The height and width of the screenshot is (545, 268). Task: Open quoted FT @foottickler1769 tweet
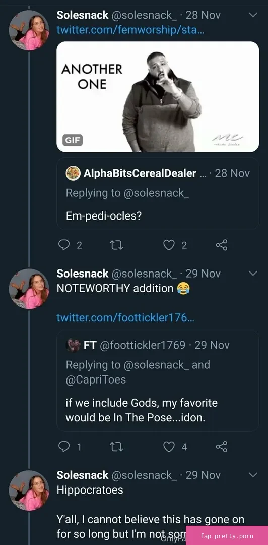158,380
